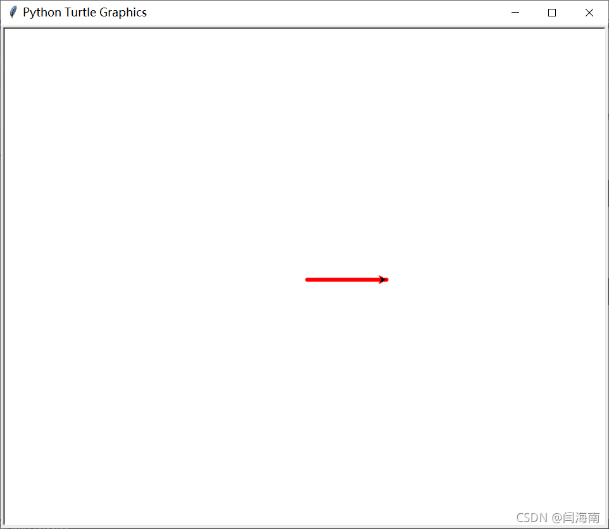
Task: Click the word "Python" in the title
Action: [42, 13]
